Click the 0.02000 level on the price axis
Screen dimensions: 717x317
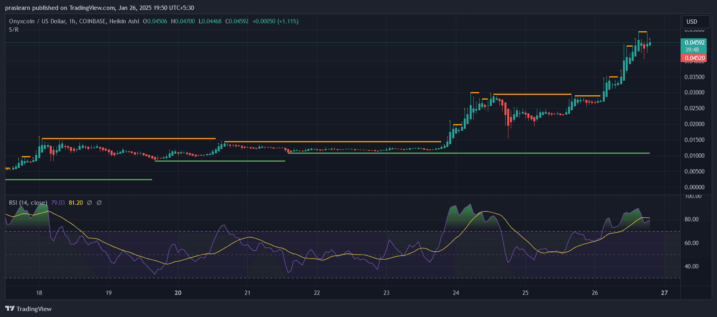(x=694, y=124)
